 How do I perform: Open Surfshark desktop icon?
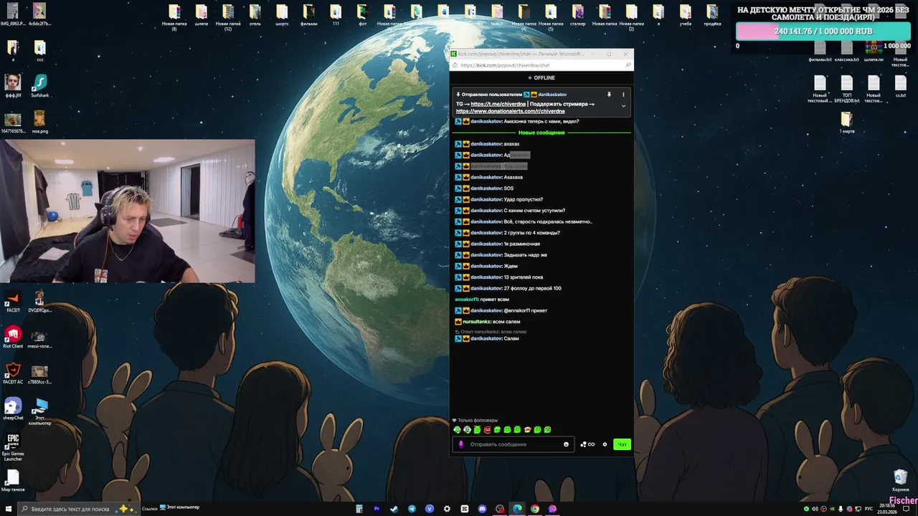pyautogui.click(x=39, y=87)
